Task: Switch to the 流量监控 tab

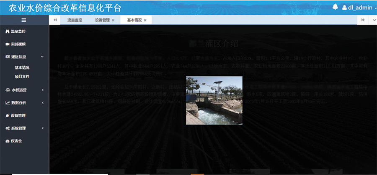Action: (75, 20)
